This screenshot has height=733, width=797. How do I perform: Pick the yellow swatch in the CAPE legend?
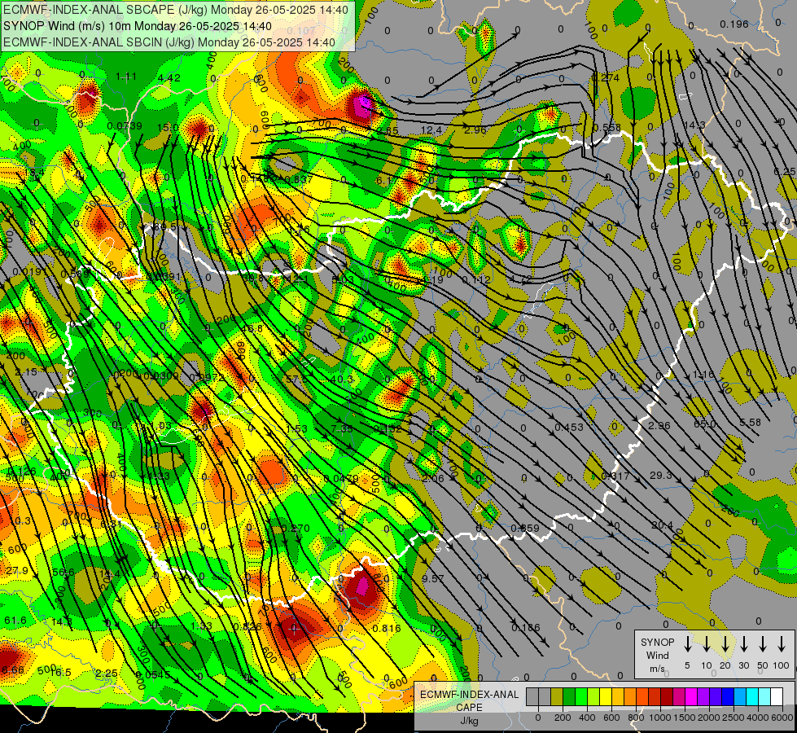[606, 697]
